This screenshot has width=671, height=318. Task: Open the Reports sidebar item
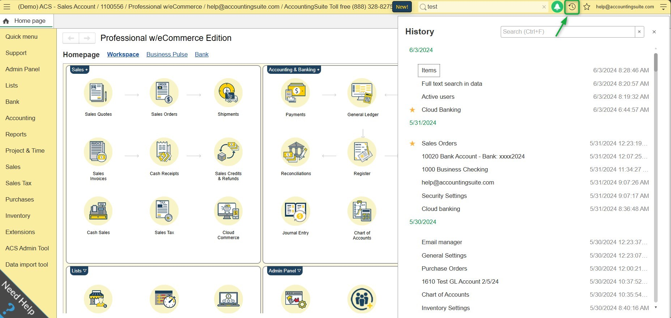pos(16,134)
